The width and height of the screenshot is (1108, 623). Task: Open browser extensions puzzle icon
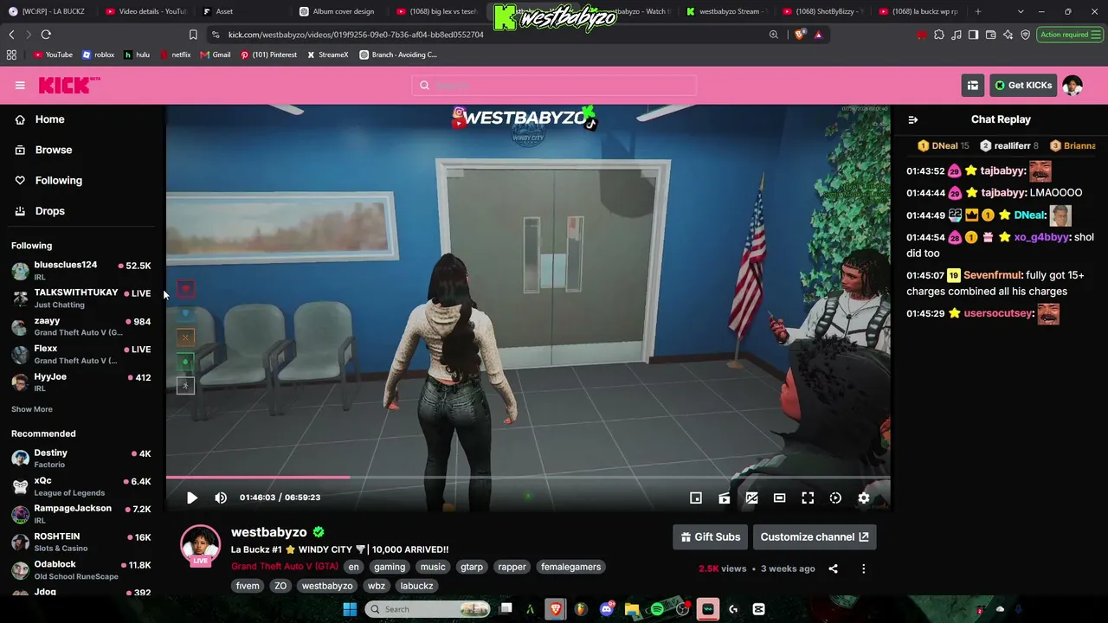939,35
